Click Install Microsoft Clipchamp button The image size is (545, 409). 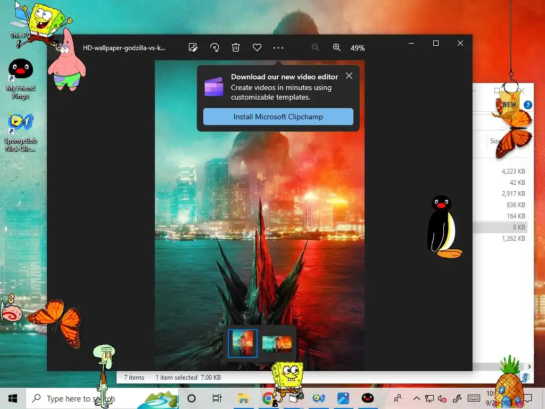tap(278, 117)
